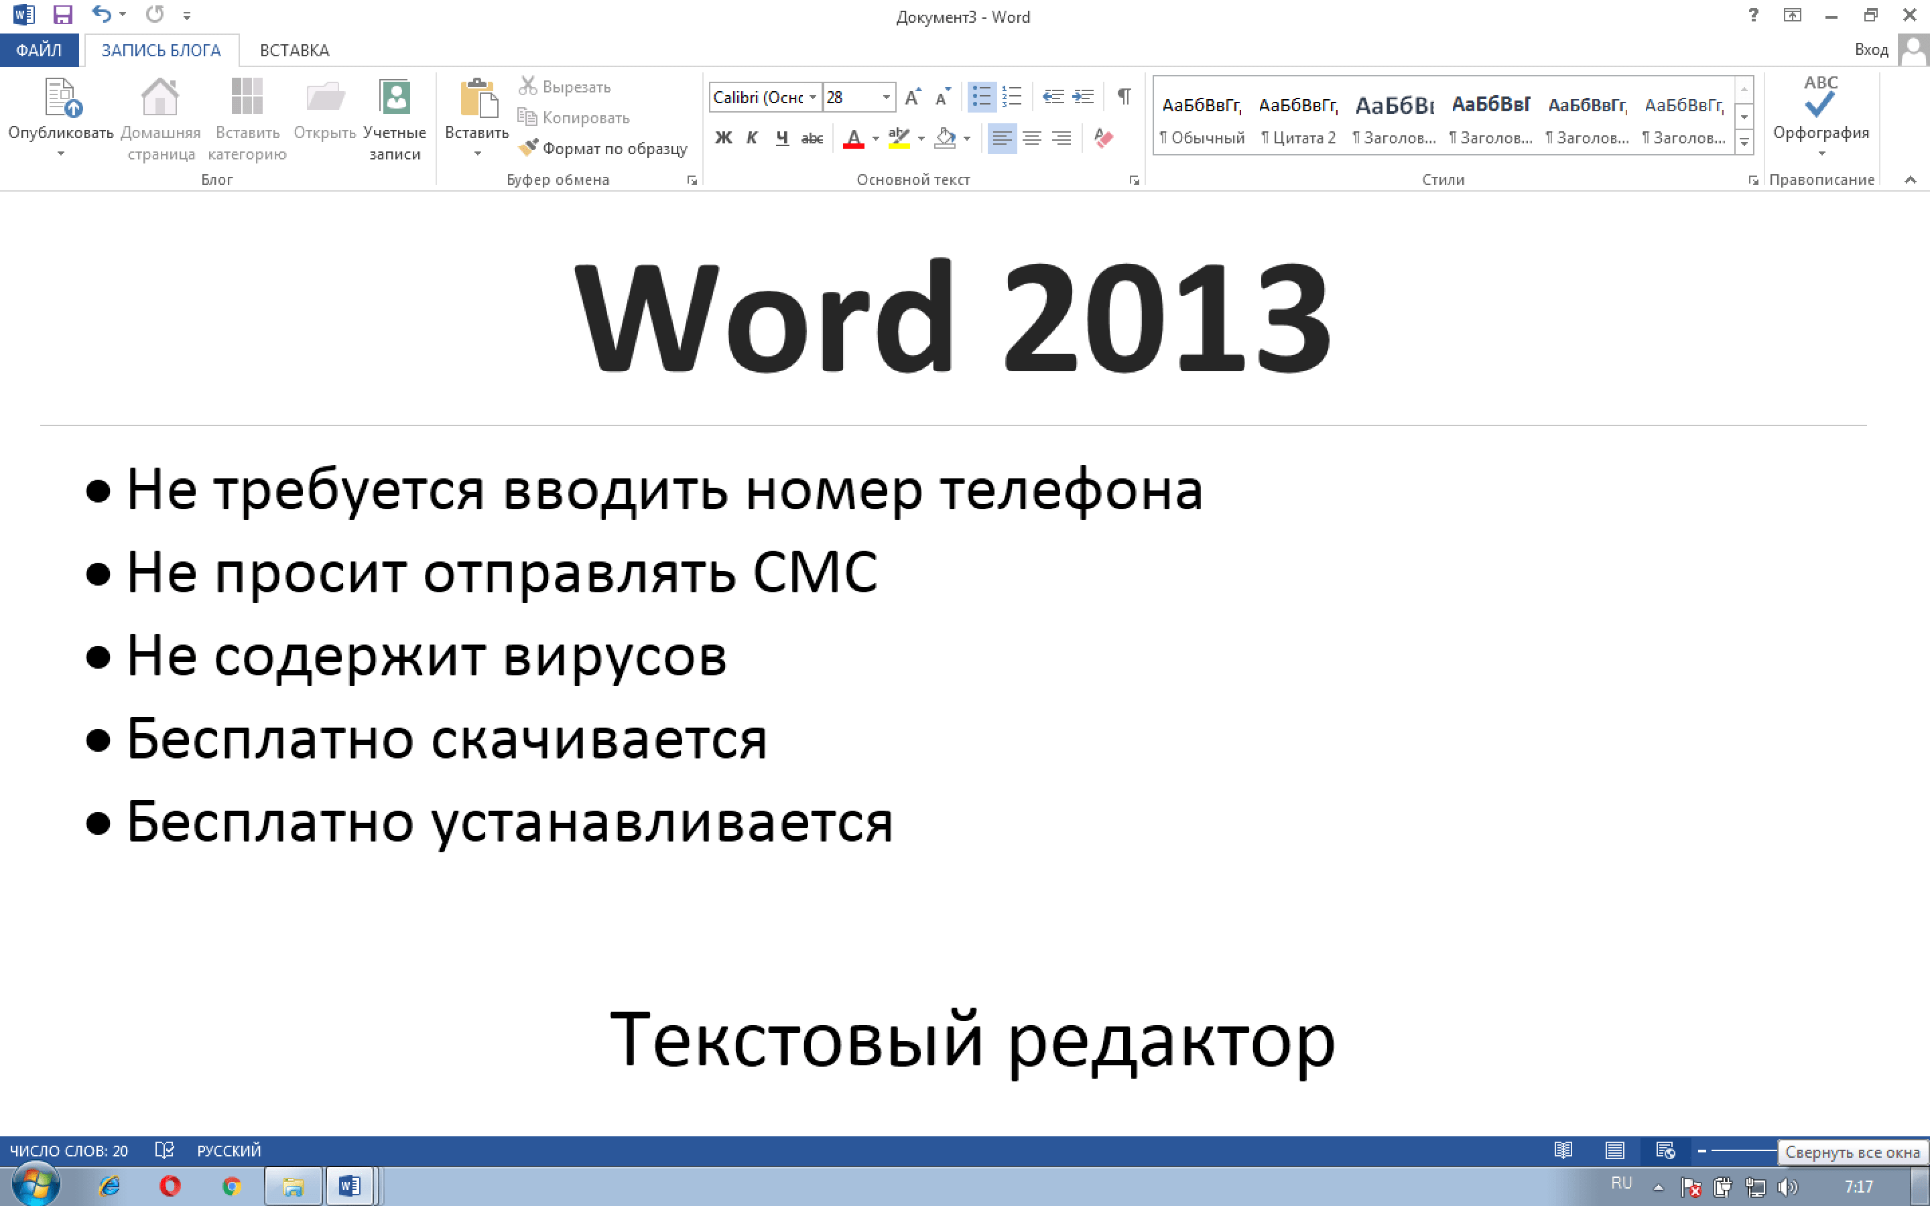Toggle paragraph marks display (¶)
This screenshot has height=1206, width=1930.
[1124, 97]
